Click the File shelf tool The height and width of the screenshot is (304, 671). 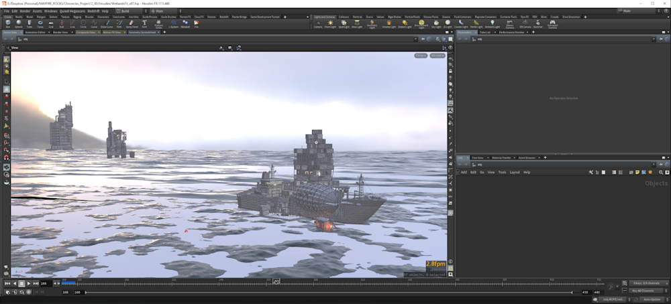coord(196,23)
